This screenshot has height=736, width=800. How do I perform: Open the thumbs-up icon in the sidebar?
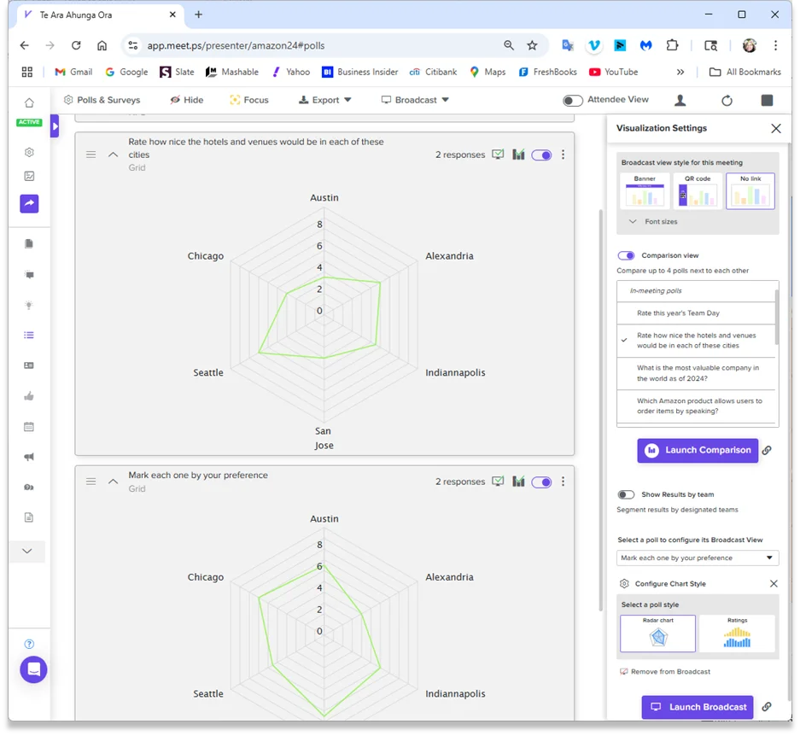click(29, 396)
